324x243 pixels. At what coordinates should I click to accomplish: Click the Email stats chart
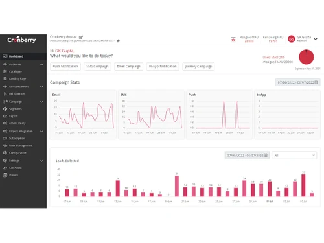83,115
